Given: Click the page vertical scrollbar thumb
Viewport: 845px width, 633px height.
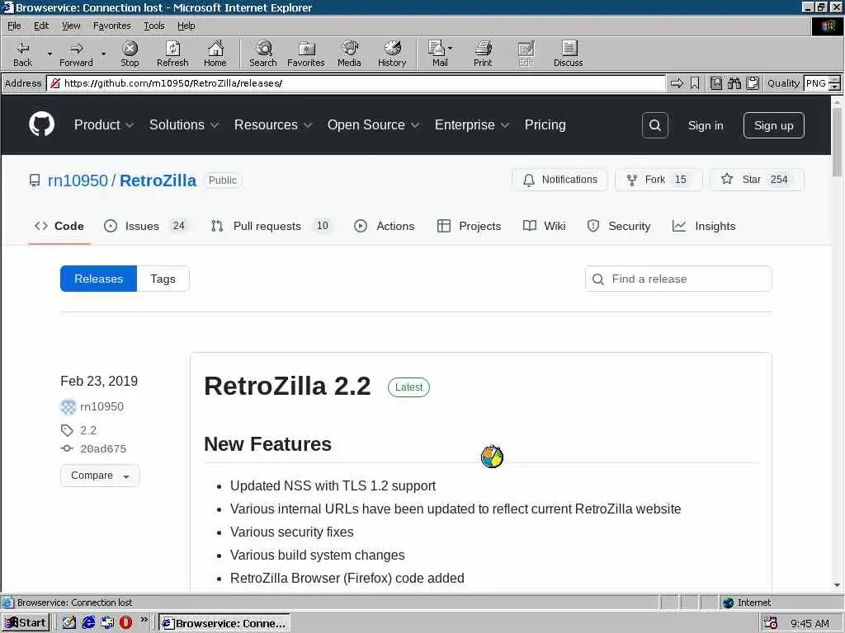Looking at the screenshot, I should 837,143.
